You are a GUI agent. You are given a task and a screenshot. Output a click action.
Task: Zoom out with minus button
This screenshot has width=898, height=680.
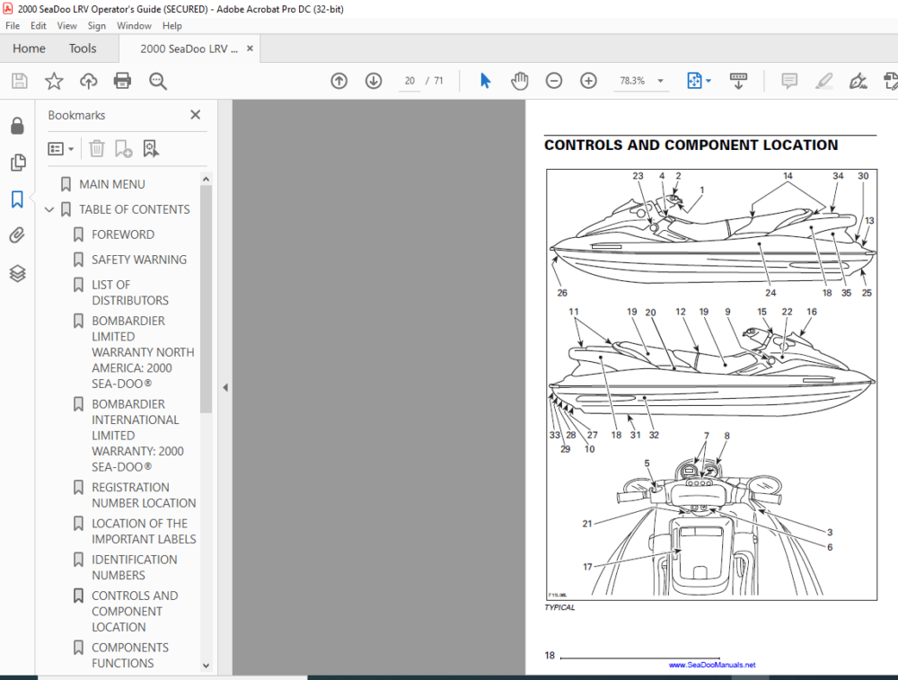(x=554, y=81)
